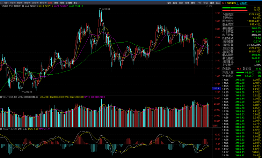Click the 画线 drawing tools button
Image resolution: width=262 pixels, height=158 pixels.
click(193, 3)
